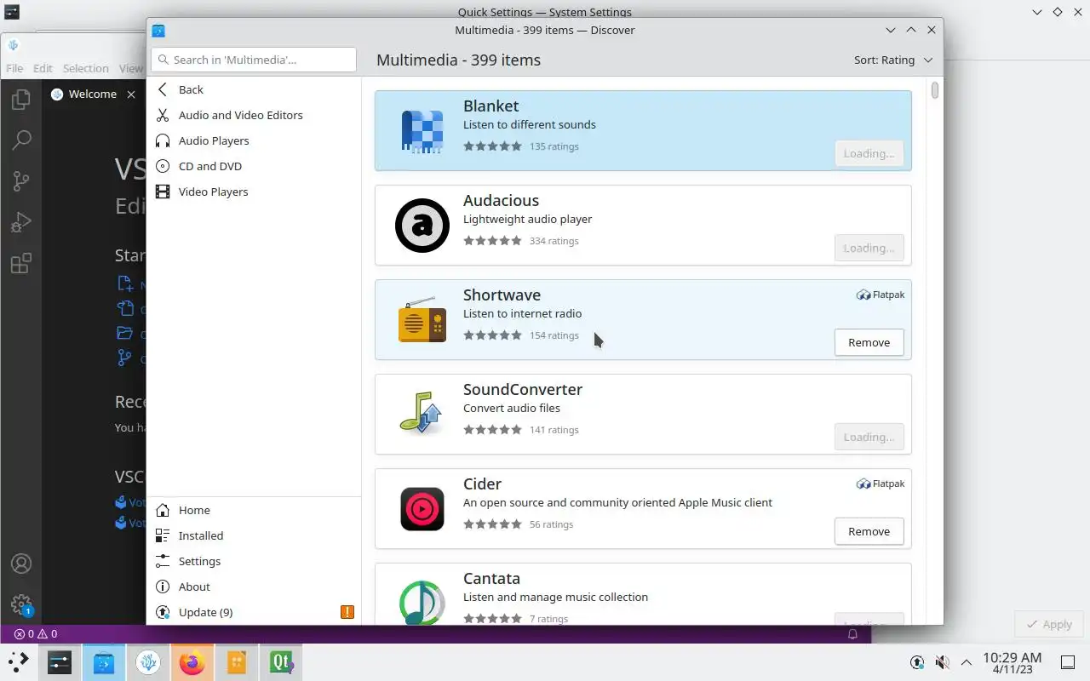Click Audacious 334 ratings text

pyautogui.click(x=554, y=241)
